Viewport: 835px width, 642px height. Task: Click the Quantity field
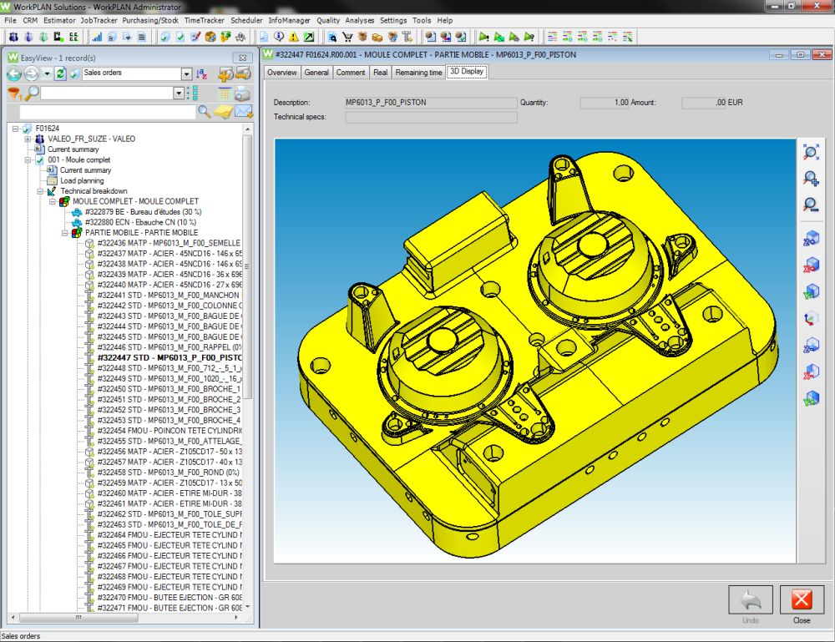(x=605, y=103)
